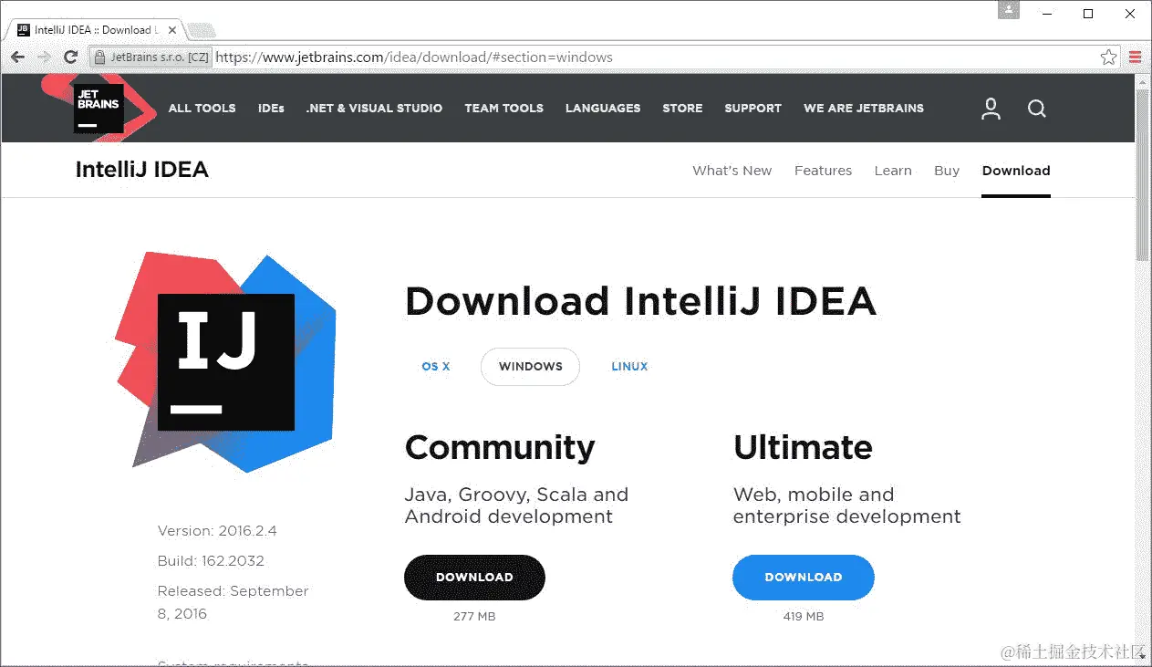Click the 419 MB size label
The image size is (1152, 667).
[x=804, y=617]
